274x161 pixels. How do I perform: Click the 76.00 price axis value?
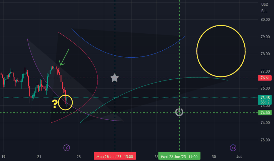pyautogui.click(x=265, y=88)
